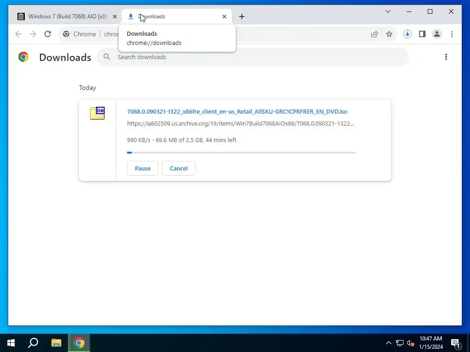Click the Chrome site info chip in address bar
Screen dimensions: 470x352
tap(79, 34)
